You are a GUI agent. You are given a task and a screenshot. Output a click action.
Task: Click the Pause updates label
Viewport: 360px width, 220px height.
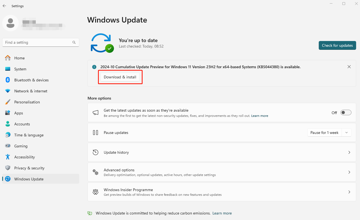(116, 133)
